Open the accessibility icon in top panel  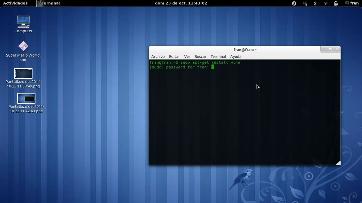click(294, 3)
